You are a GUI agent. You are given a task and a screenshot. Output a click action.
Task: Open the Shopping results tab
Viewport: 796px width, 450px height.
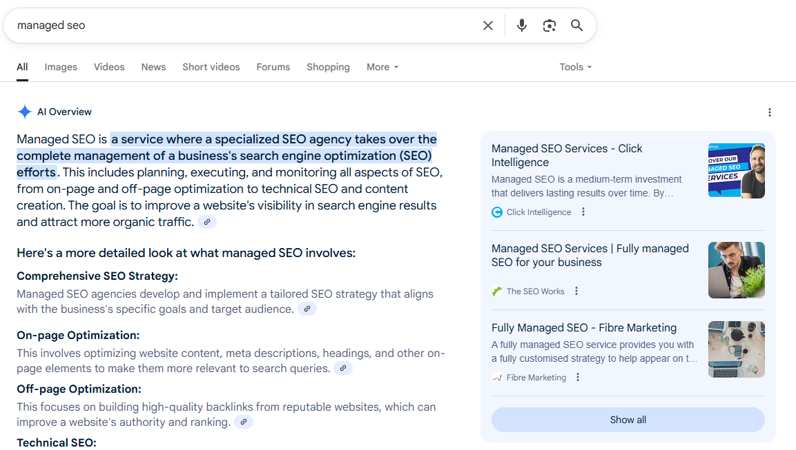coord(328,67)
